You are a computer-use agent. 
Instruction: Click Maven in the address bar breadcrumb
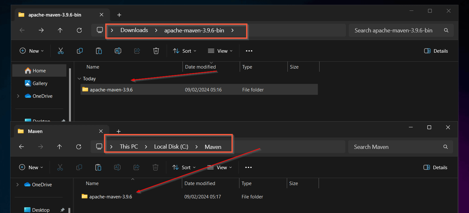213,147
